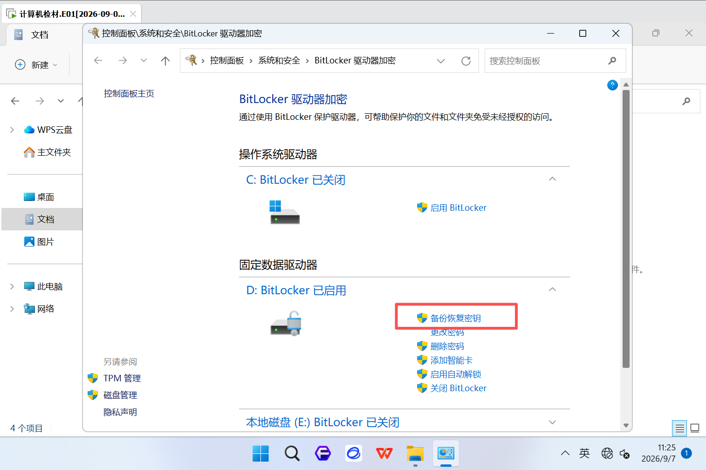Viewport: 706px width, 470px height.
Task: Expand 本地磁盘 (E:) BitLocker section
Action: coord(552,422)
